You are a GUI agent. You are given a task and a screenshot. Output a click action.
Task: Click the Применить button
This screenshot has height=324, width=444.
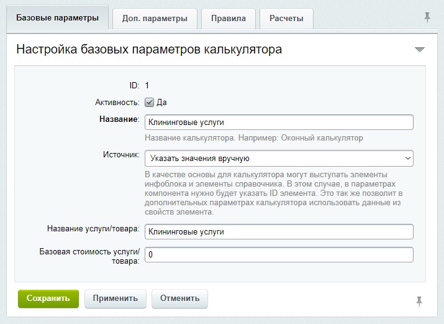tap(116, 299)
